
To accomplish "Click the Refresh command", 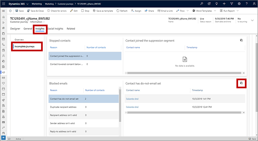I will (x=122, y=11).
